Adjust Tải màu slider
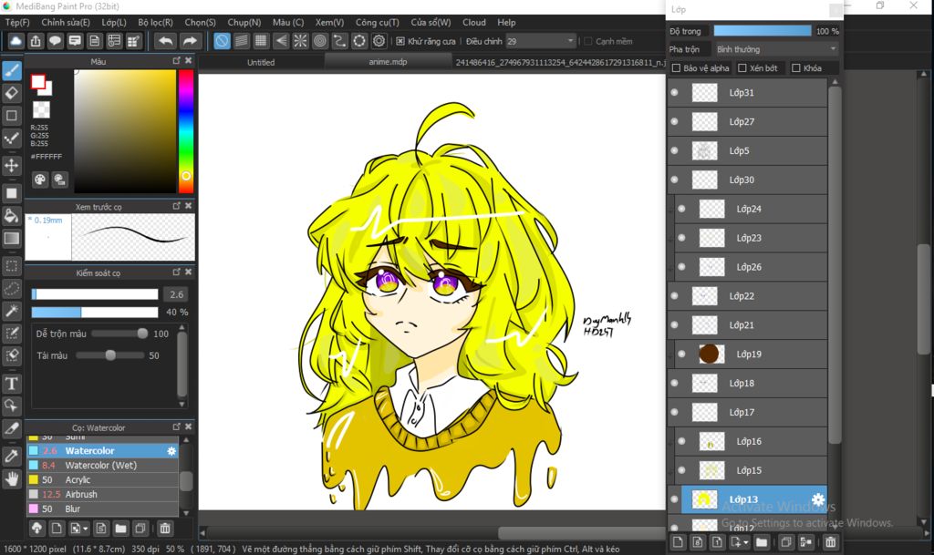934x555 pixels. coord(110,355)
